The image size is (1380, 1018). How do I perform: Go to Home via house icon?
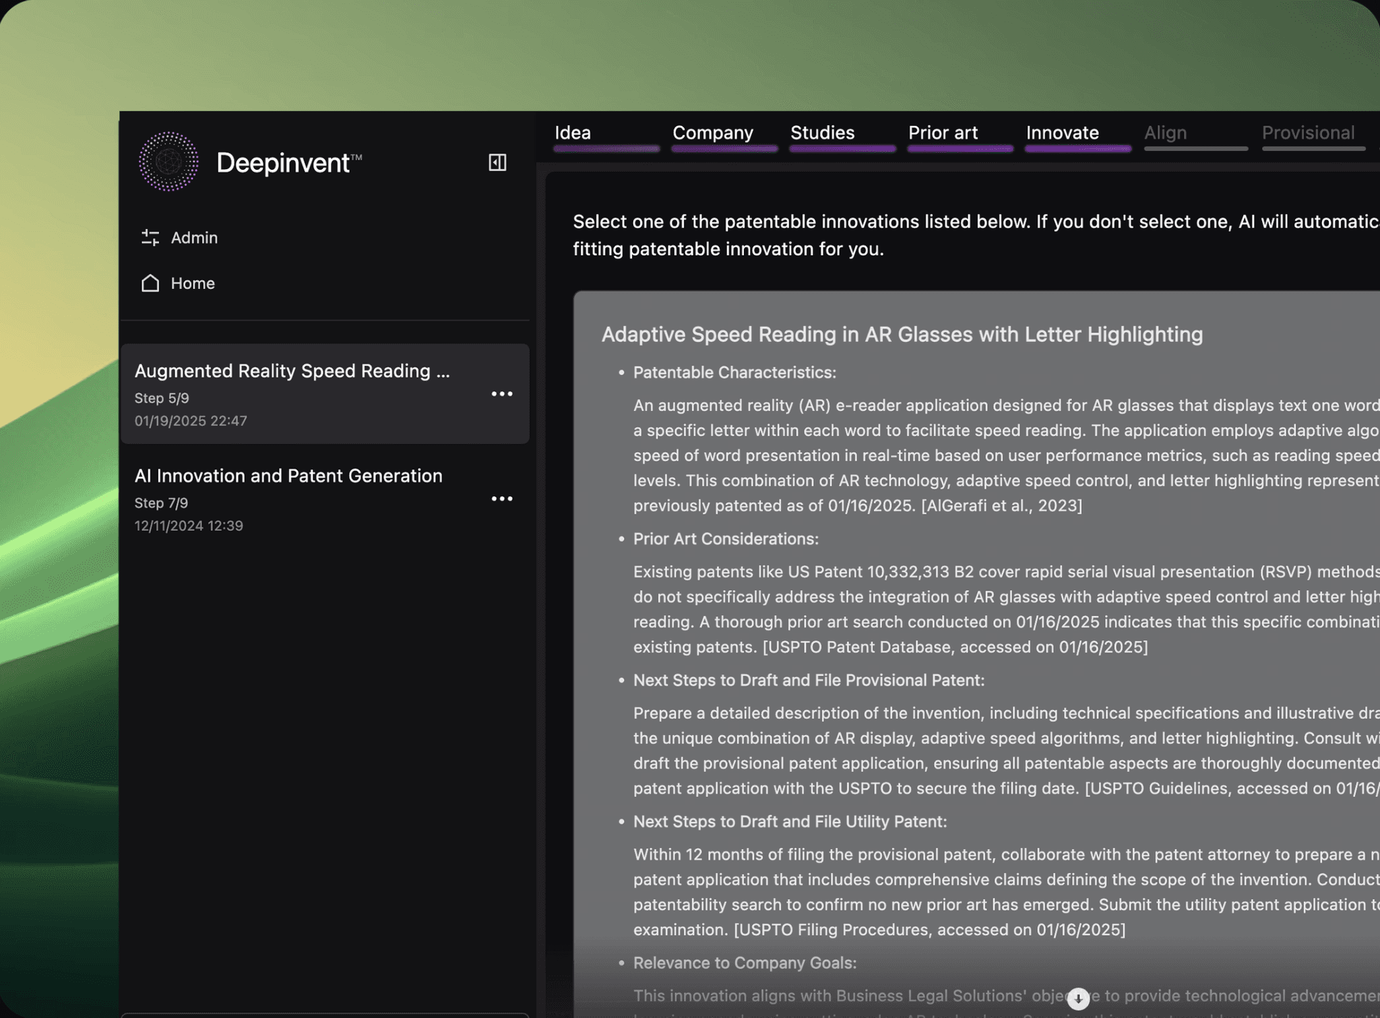point(150,283)
